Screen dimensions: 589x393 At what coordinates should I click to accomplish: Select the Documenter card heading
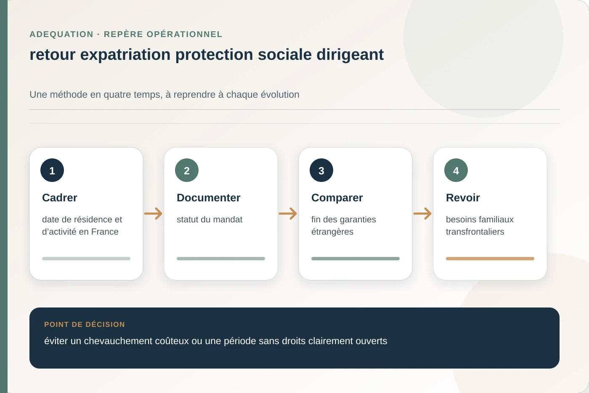click(x=209, y=198)
